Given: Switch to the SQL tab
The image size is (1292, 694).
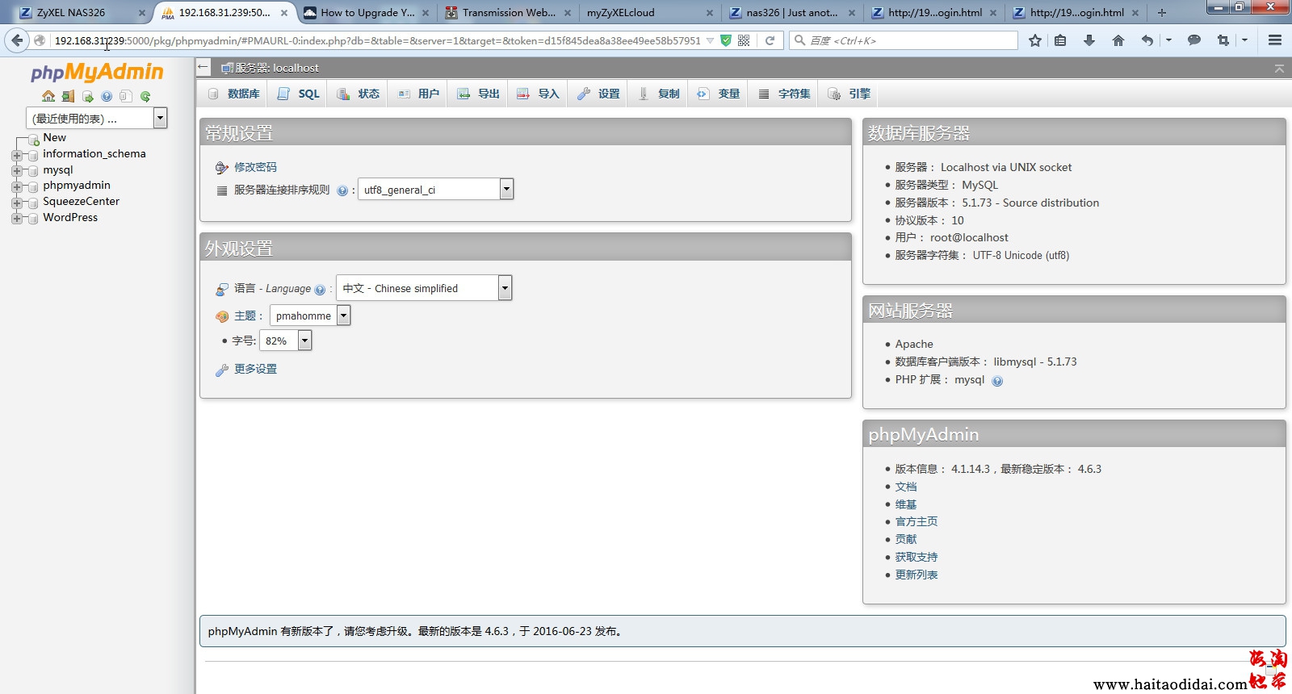Looking at the screenshot, I should 300,94.
